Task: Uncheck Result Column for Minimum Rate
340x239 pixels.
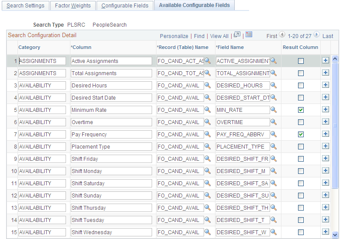Action: (x=301, y=110)
